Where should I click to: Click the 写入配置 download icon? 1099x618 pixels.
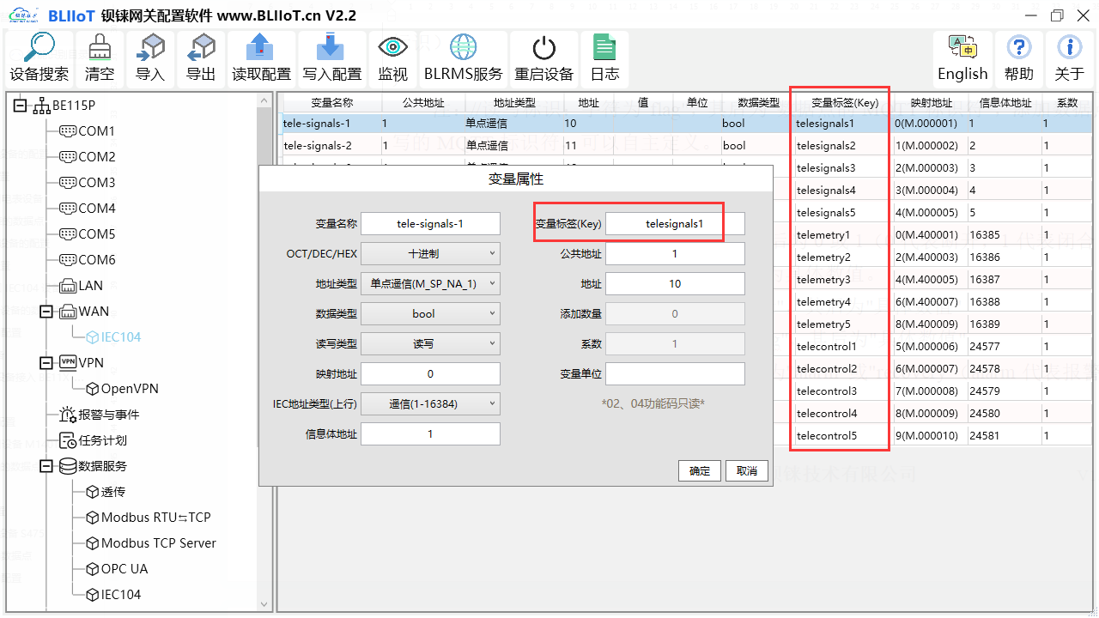pyautogui.click(x=331, y=47)
